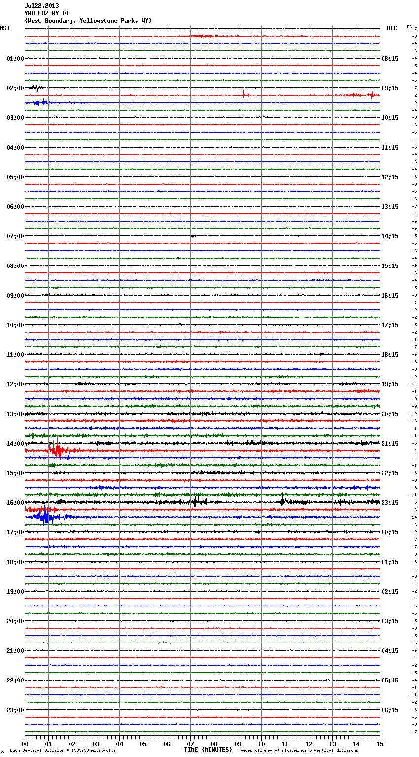Click the West Boundary, Yellowstone Park, WY subtitle
This screenshot has width=419, height=757.
88,21
